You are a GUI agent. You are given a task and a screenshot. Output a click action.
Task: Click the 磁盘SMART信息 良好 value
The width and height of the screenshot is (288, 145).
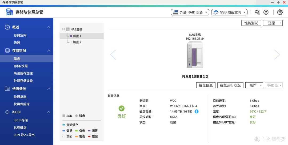point(253,122)
